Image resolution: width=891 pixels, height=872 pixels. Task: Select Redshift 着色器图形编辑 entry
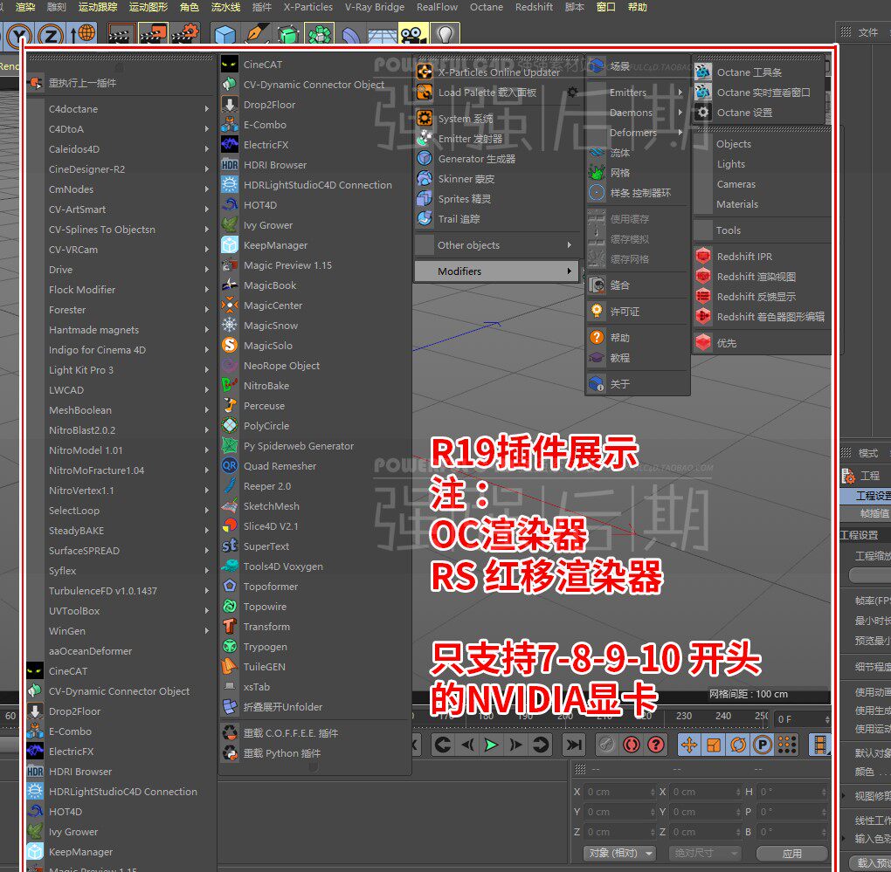point(761,317)
